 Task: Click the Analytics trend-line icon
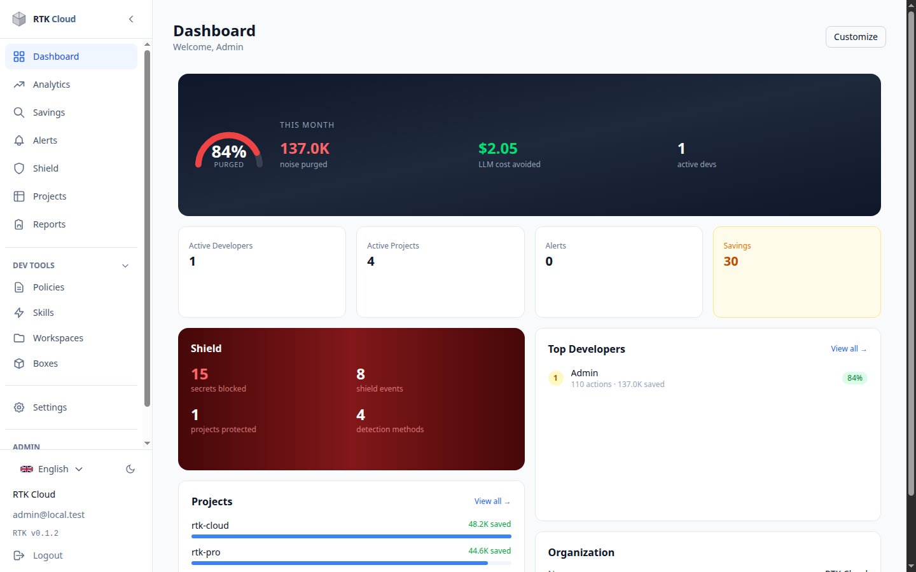coord(19,85)
